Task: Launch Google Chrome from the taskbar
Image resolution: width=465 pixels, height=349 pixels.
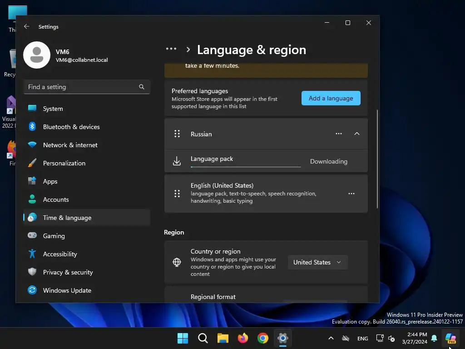Action: (263, 338)
